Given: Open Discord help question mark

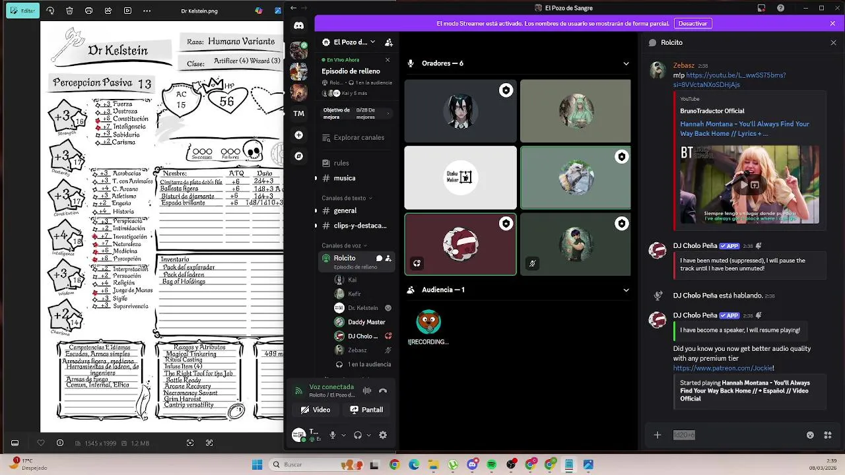Looking at the screenshot, I should pos(781,8).
